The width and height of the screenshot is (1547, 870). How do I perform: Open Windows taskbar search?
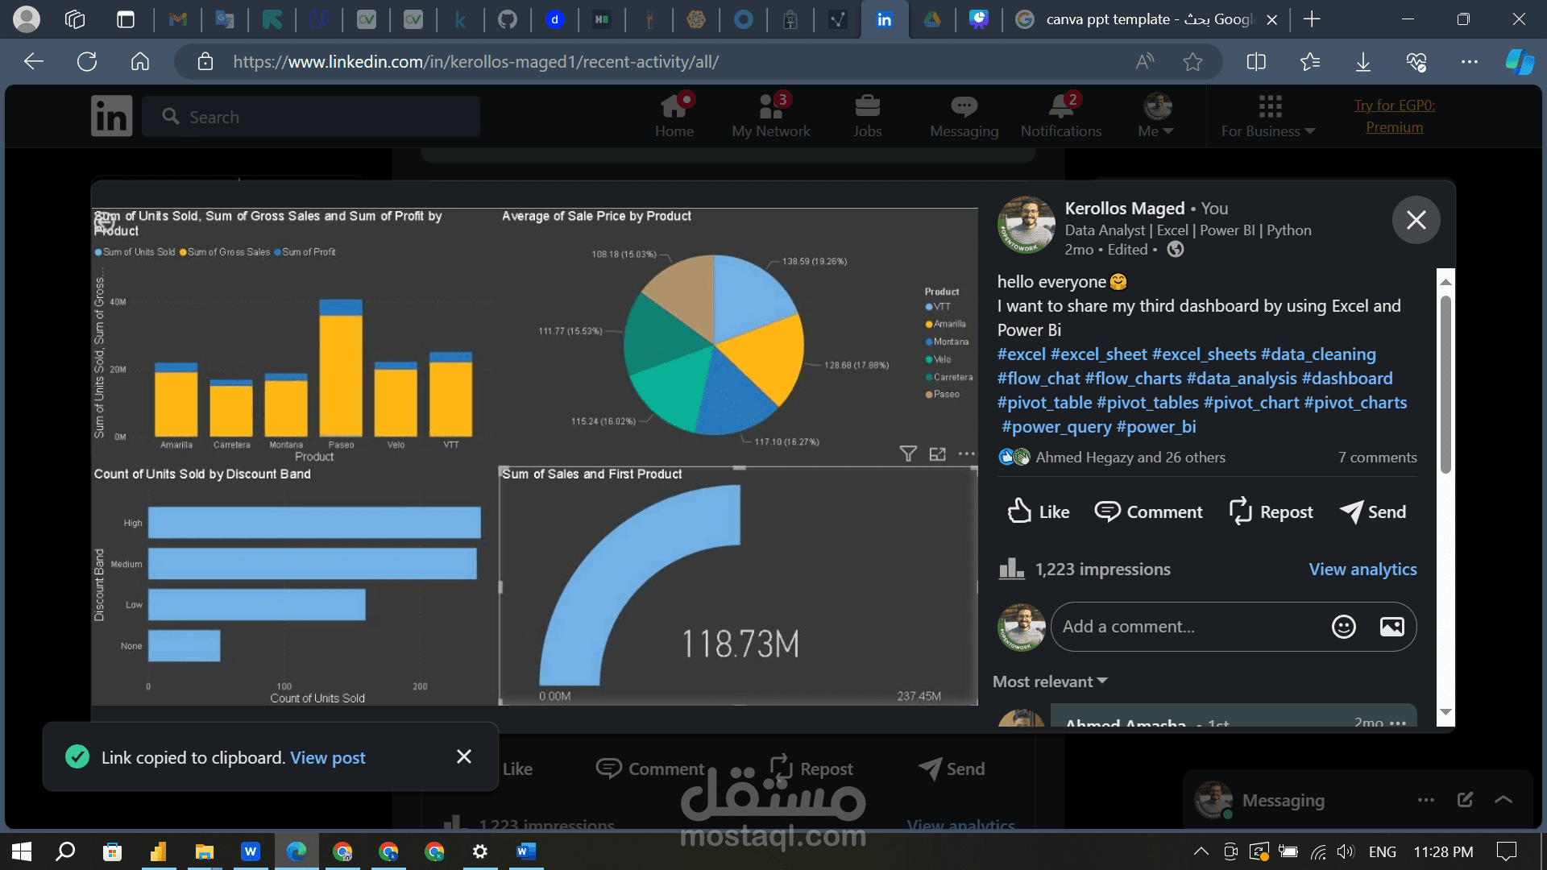pos(65,851)
